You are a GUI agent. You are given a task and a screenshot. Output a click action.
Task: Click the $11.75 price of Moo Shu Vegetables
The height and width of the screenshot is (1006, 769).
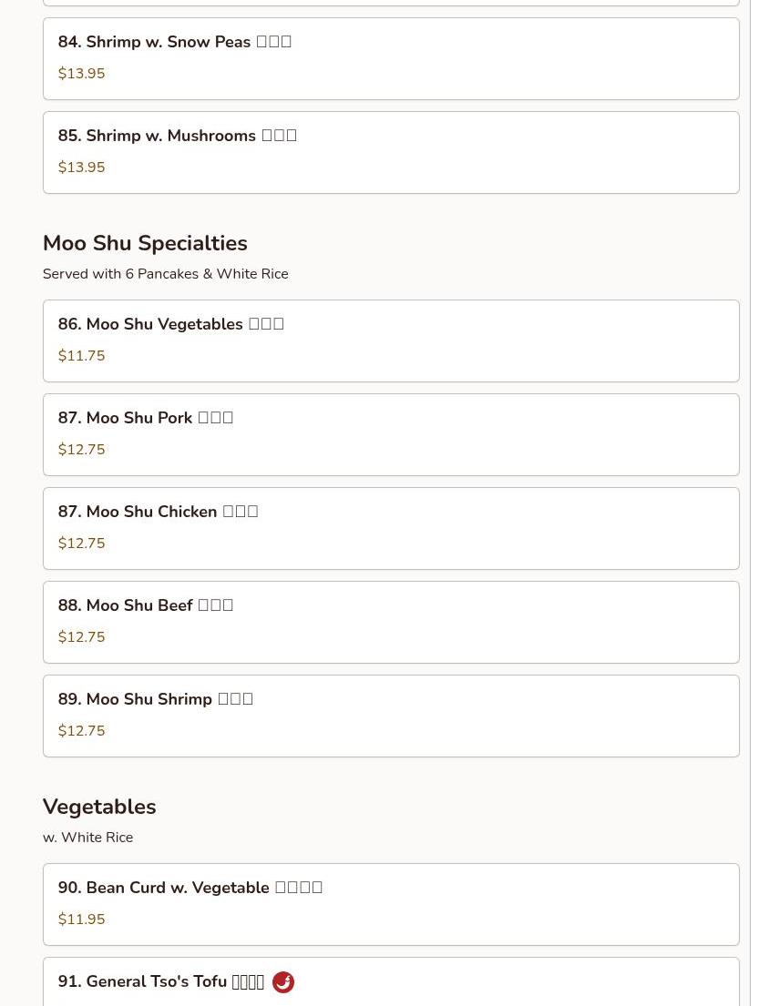coord(81,356)
